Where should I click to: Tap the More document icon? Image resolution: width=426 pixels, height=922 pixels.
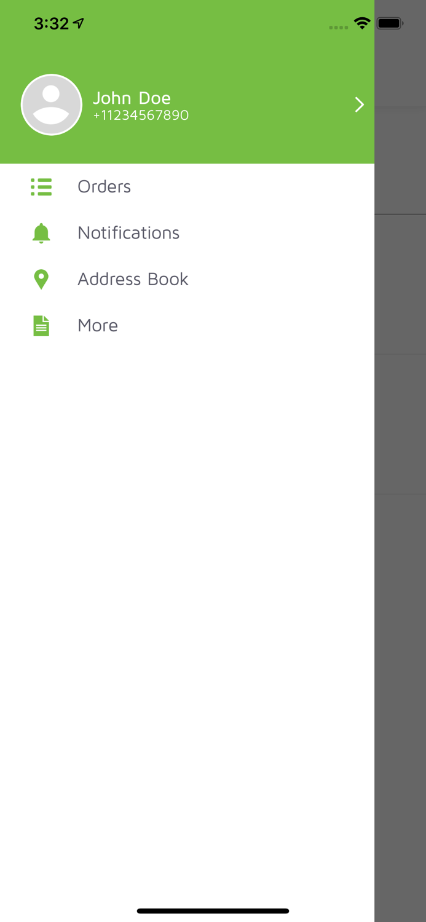pyautogui.click(x=41, y=326)
